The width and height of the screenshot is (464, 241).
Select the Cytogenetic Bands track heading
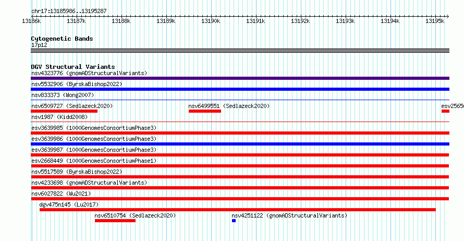point(62,39)
